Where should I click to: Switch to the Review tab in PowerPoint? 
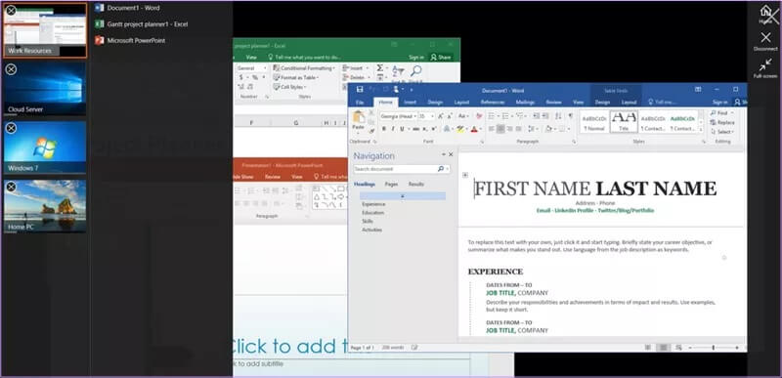(273, 177)
